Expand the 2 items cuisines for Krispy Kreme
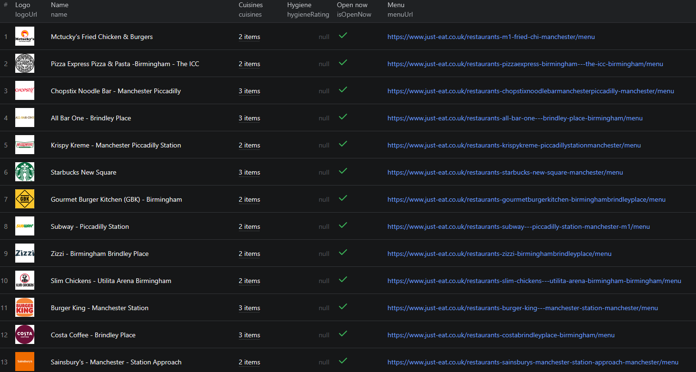696x372 pixels. coord(249,145)
